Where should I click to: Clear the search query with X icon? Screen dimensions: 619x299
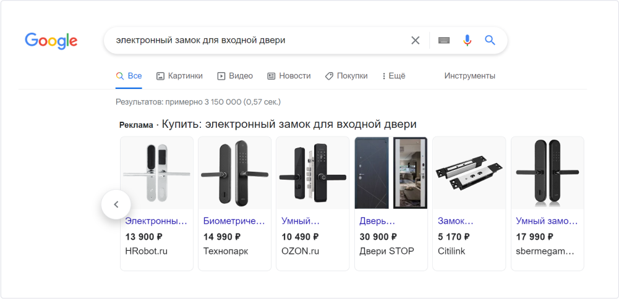[x=416, y=40]
